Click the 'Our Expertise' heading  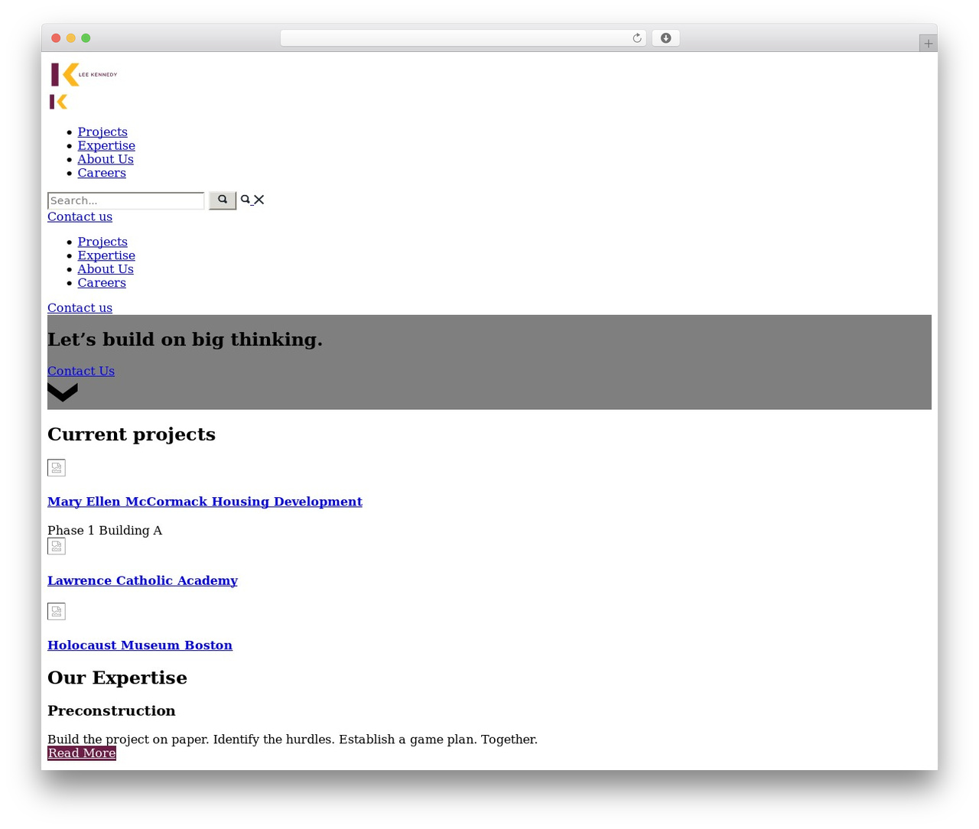(x=117, y=678)
